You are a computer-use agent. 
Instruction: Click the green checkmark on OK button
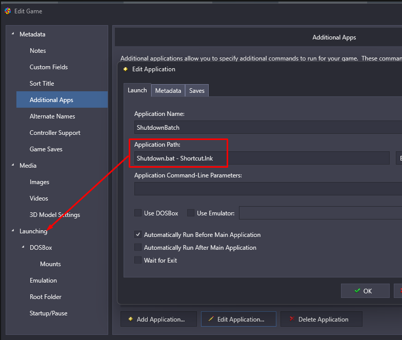pos(357,291)
